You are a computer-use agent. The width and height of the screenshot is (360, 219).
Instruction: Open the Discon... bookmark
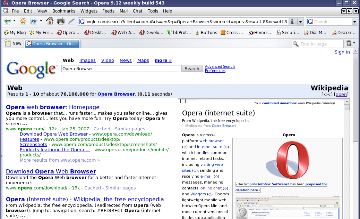click(344, 32)
